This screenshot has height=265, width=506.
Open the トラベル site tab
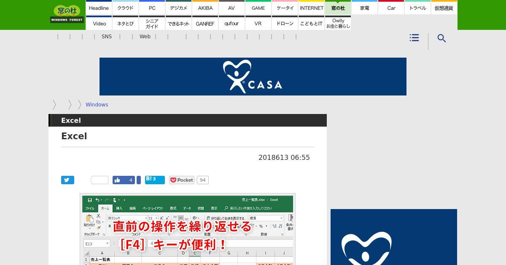(418, 8)
